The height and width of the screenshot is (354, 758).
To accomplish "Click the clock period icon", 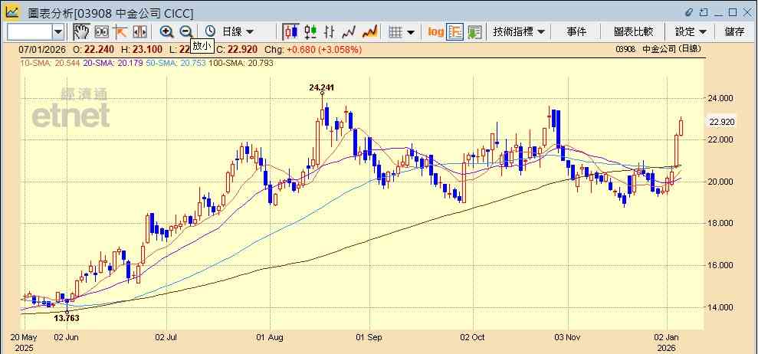I will pos(210,32).
